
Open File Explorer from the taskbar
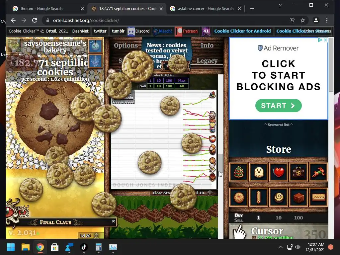[25, 247]
